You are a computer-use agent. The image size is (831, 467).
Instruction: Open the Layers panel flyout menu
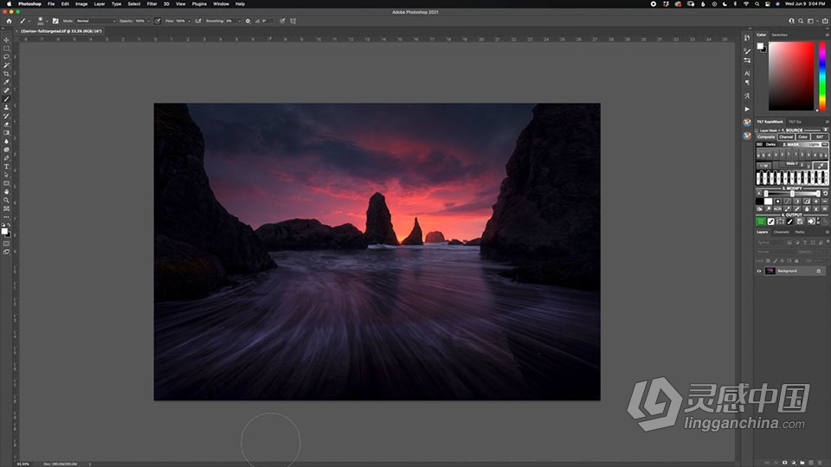(827, 232)
